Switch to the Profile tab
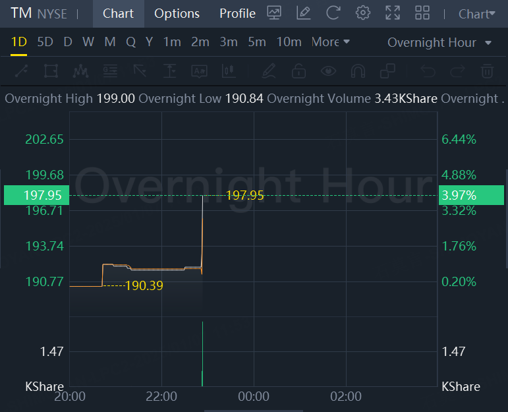Screen dimensions: 508x412 [237, 14]
